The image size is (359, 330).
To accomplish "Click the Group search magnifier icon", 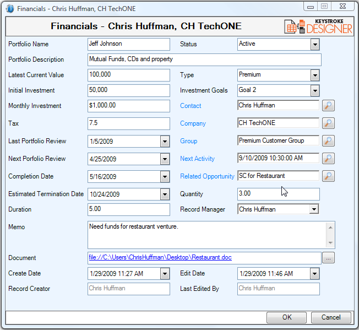I will pos(328,141).
